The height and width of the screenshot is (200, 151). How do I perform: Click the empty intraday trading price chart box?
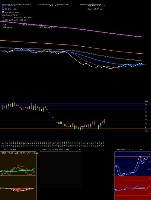(x=60, y=170)
